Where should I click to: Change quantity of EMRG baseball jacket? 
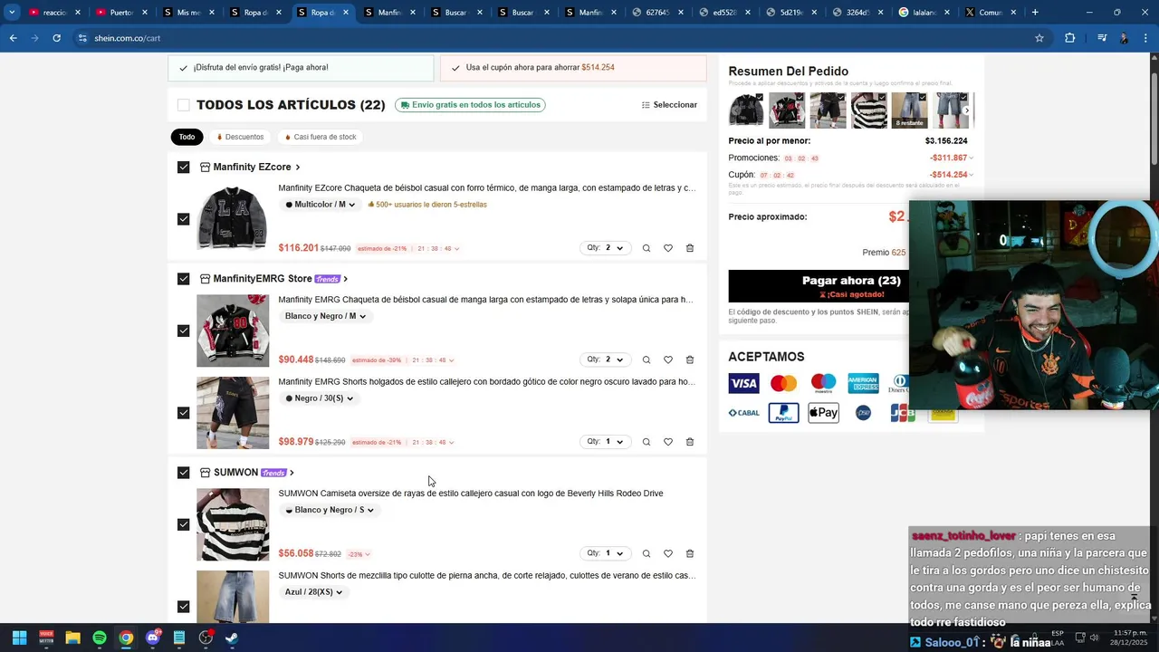pyautogui.click(x=605, y=360)
